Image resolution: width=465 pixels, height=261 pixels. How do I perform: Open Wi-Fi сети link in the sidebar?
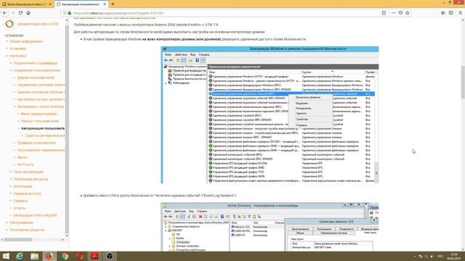[25, 165]
